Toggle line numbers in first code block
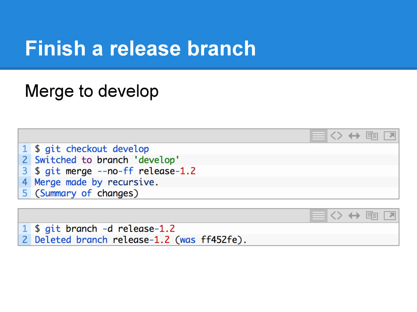 coord(318,136)
